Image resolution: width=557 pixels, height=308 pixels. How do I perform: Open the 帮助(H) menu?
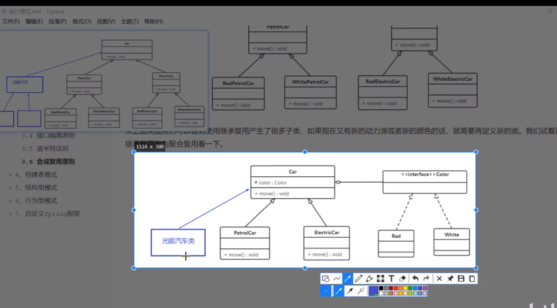point(153,22)
